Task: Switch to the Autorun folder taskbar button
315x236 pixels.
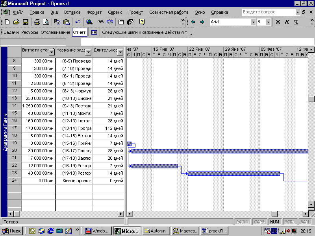Action: [156, 231]
